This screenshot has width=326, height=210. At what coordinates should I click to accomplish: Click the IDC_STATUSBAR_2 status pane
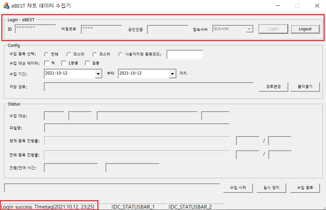[x=197, y=207]
